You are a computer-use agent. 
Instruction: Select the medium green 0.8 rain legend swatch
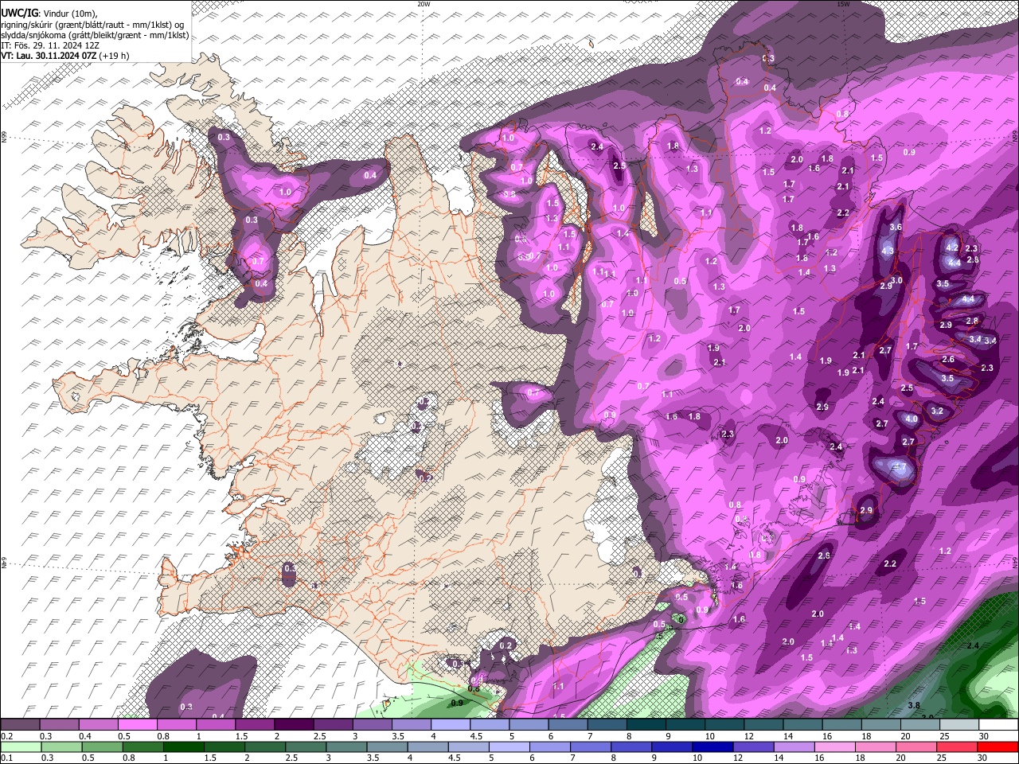(x=143, y=747)
